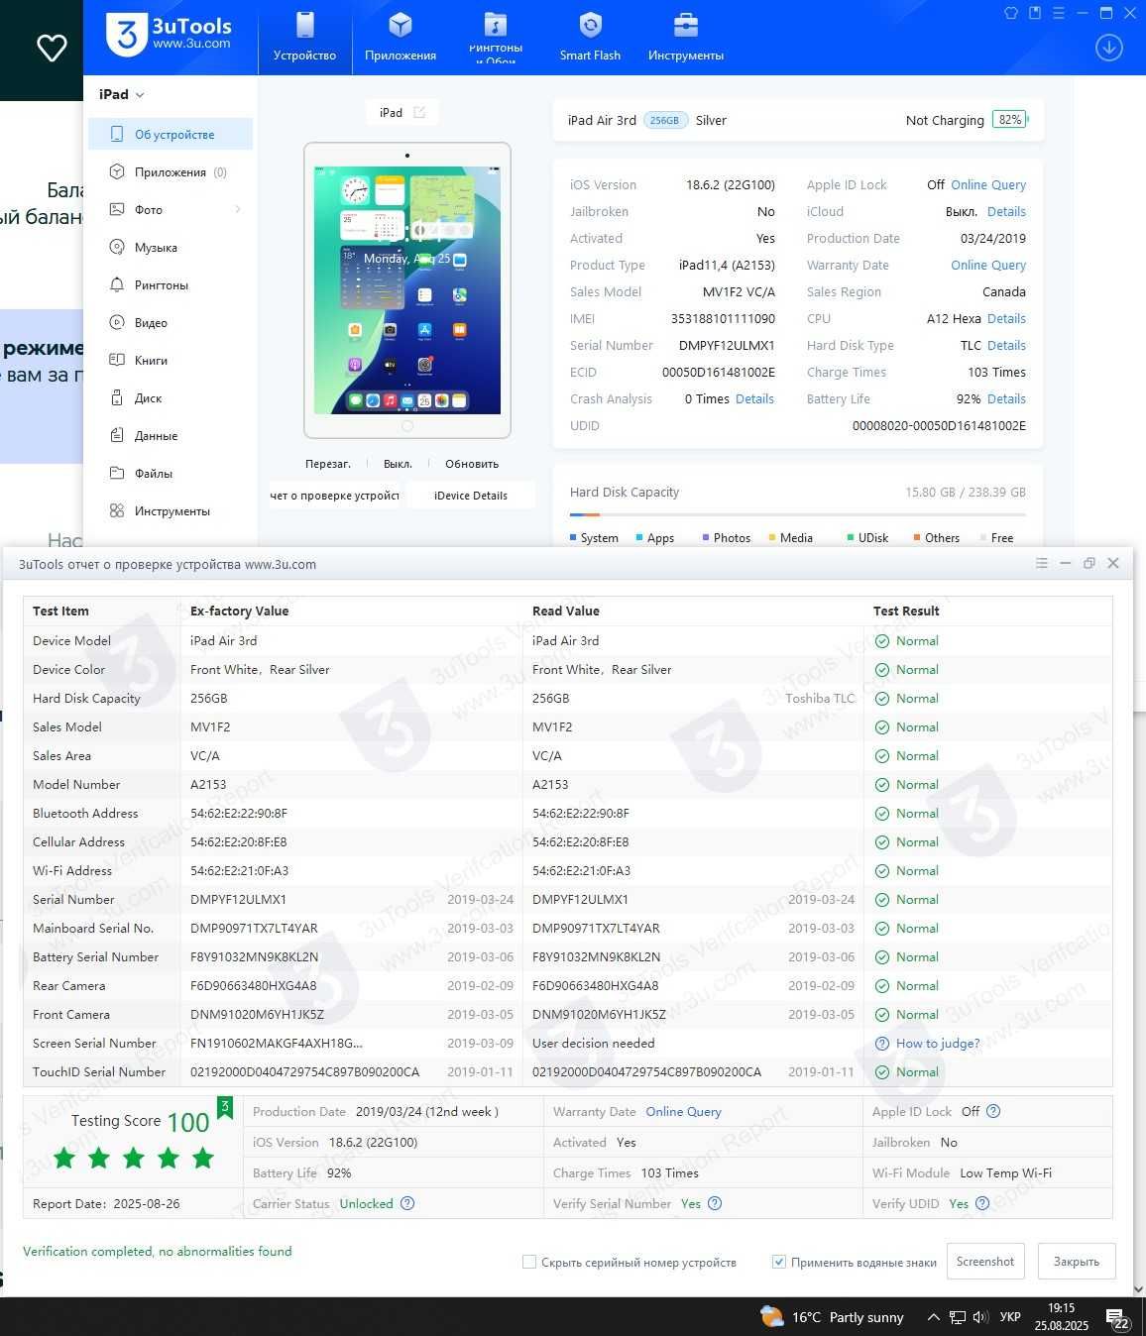Click the network icon in the system tray

click(x=957, y=1317)
